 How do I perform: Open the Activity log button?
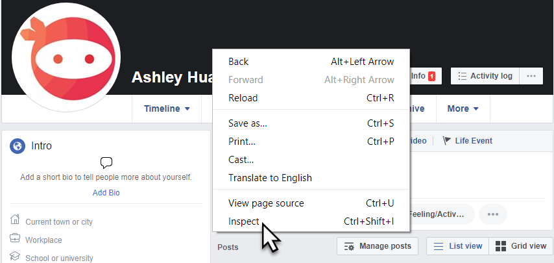click(x=485, y=76)
